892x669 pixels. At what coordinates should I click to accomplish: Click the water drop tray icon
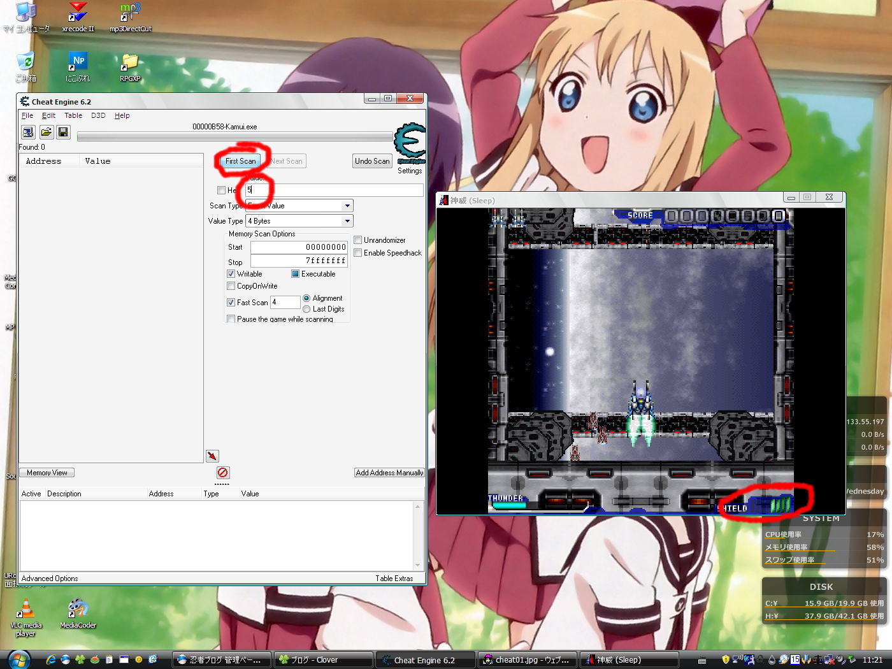772,659
